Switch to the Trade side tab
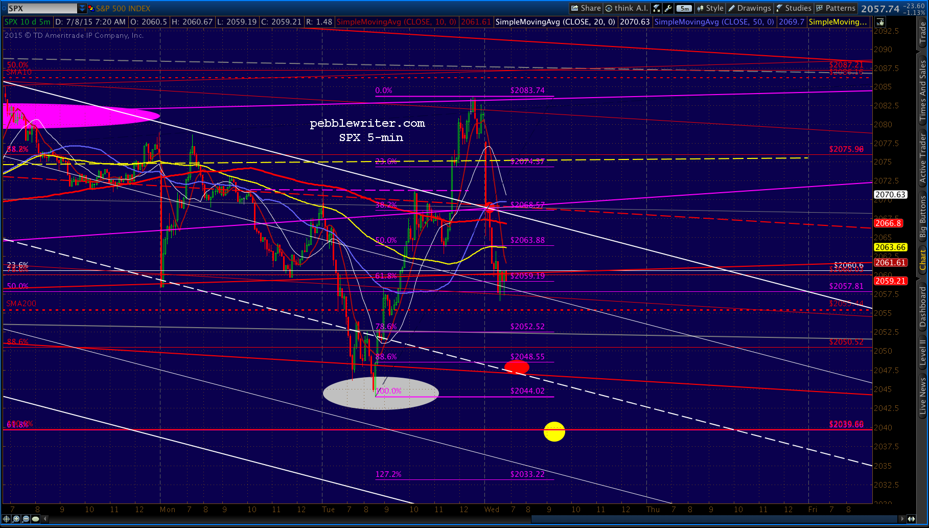Screen dimensions: 929x528 pyautogui.click(x=923, y=33)
